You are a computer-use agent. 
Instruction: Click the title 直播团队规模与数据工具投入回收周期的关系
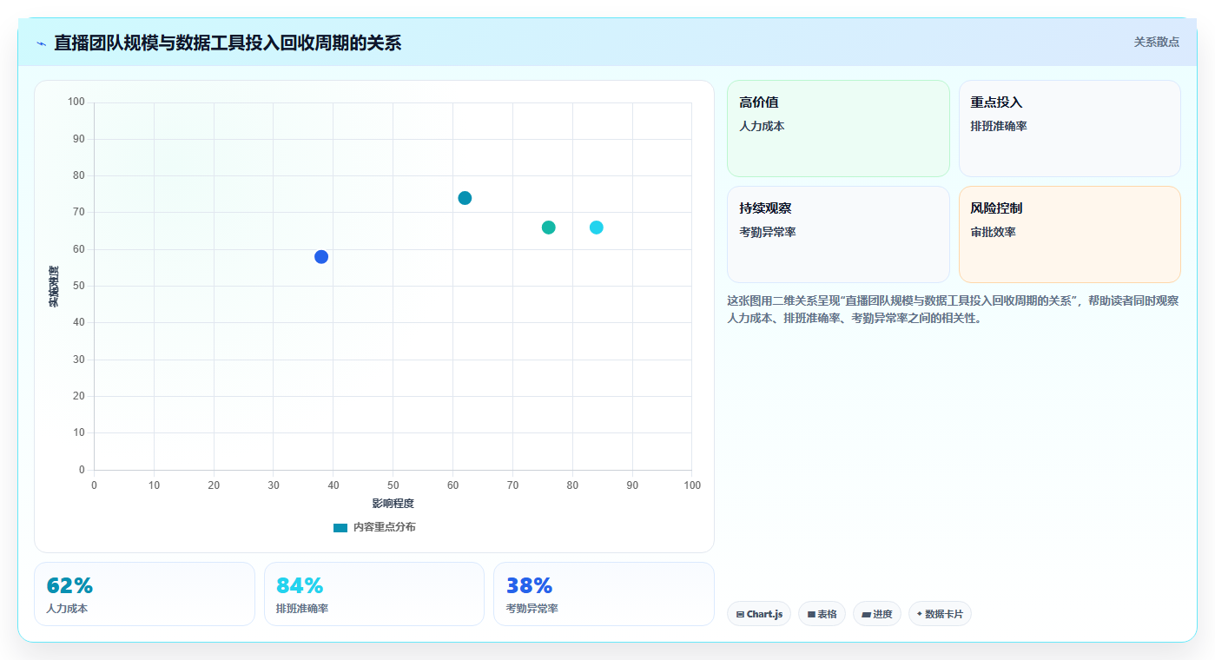(228, 43)
